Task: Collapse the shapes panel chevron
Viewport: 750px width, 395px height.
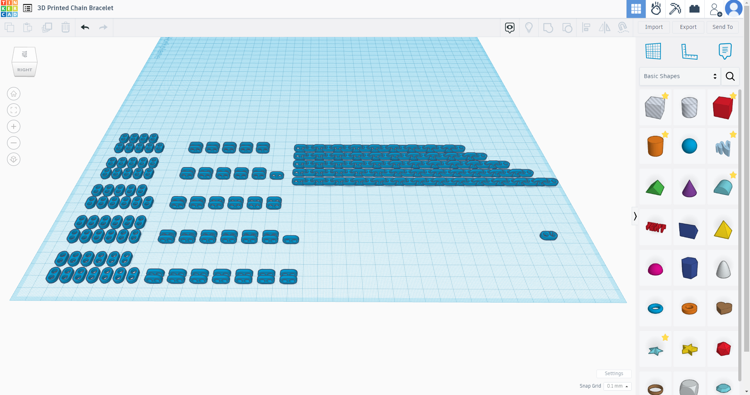Action: (x=635, y=216)
